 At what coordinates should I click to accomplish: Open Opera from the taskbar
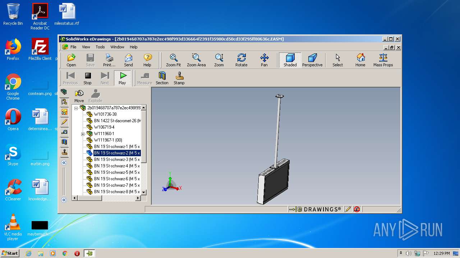pyautogui.click(x=77, y=253)
